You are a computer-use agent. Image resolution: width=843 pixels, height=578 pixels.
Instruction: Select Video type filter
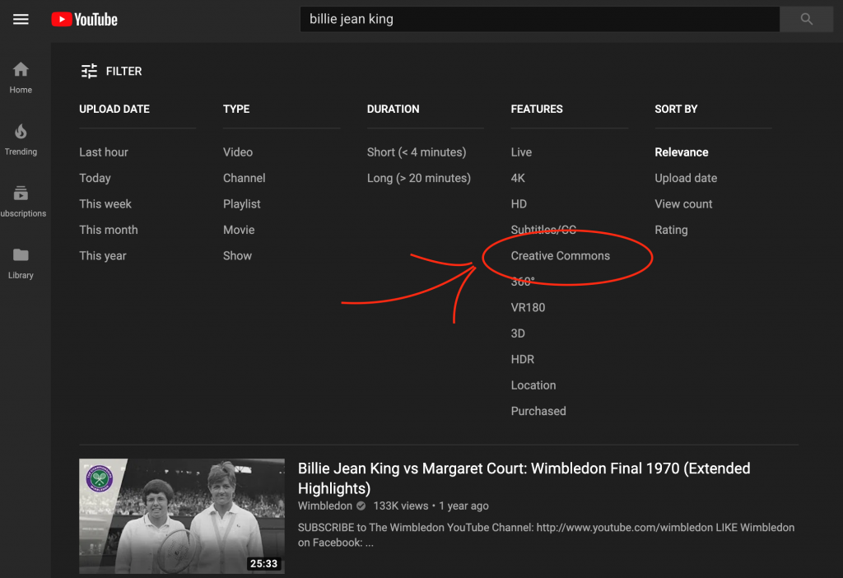(238, 152)
